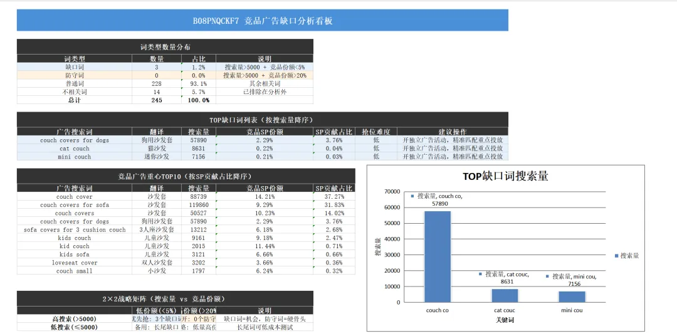Select the 14.21% competitor share cell
677x336 pixels.
(x=265, y=196)
